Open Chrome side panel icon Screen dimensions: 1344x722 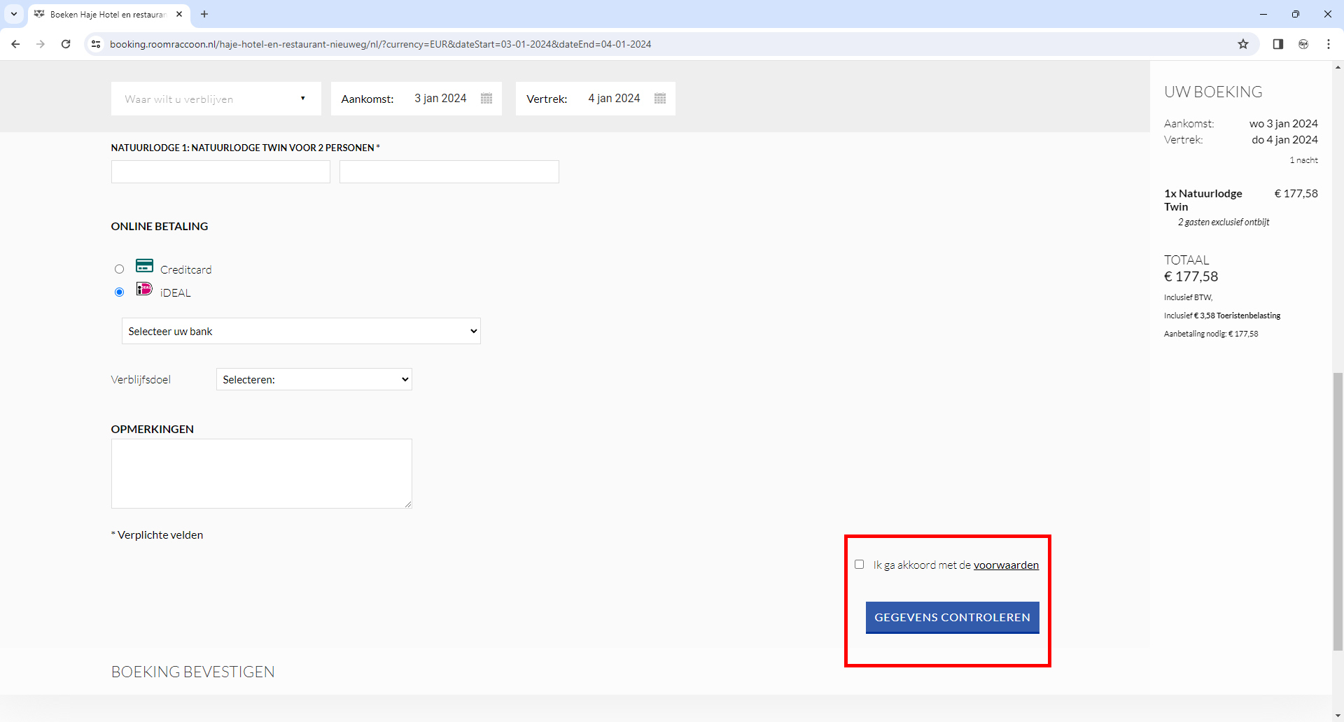[1277, 44]
